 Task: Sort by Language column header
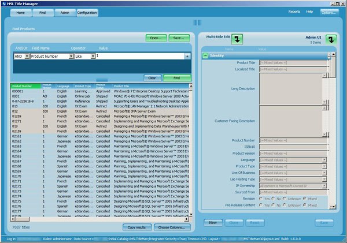coord(63,86)
